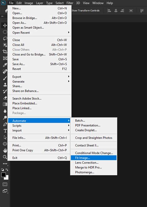This screenshot has width=147, height=207.
Task: Open the Layer menu
Action: point(40,3)
